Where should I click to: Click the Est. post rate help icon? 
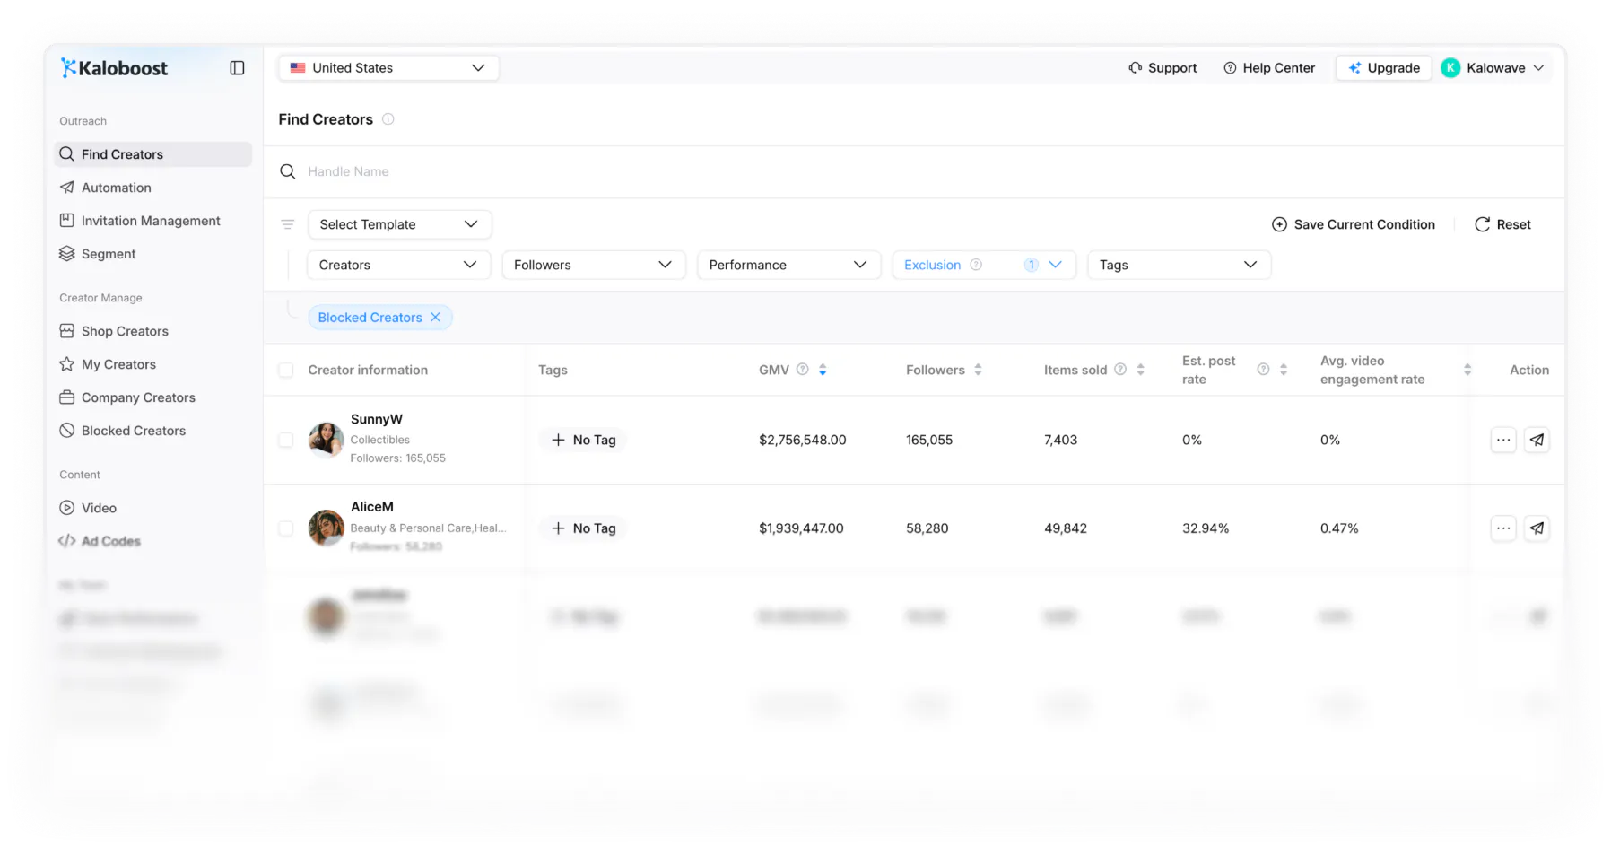click(x=1263, y=370)
